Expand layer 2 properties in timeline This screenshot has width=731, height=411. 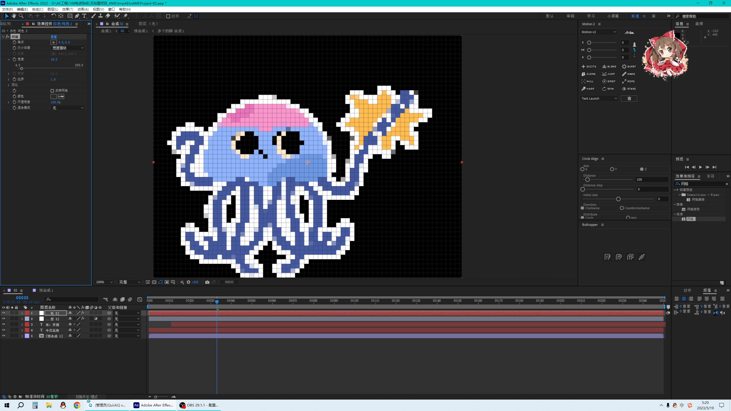point(22,319)
